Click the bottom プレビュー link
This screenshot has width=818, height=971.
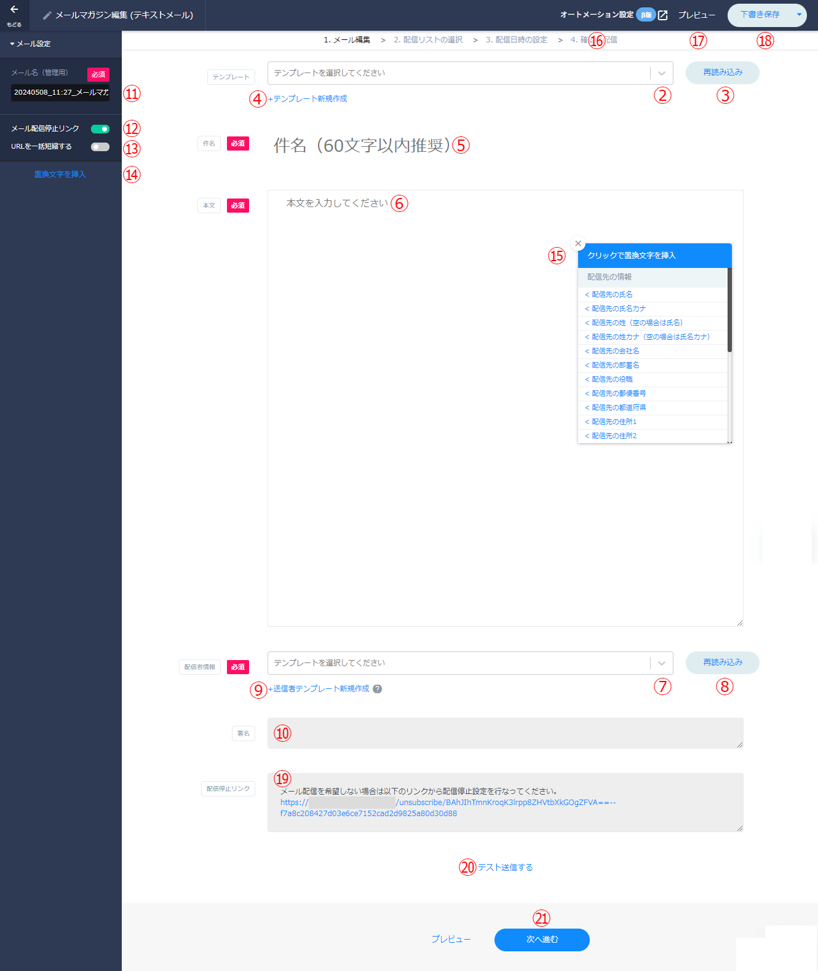[451, 940]
